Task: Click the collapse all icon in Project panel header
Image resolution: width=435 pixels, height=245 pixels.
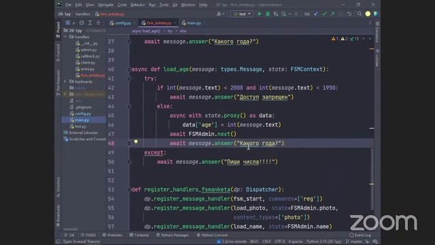Action: [98, 23]
